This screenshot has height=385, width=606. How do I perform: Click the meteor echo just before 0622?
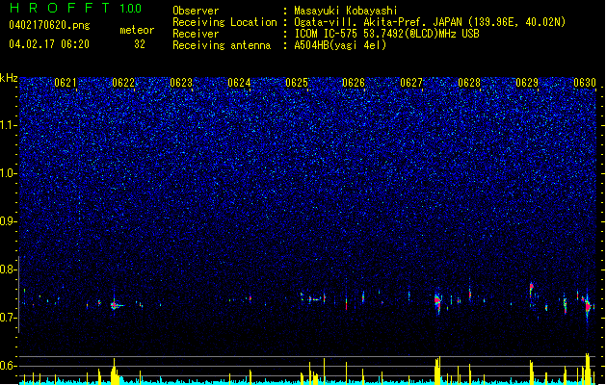point(115,305)
